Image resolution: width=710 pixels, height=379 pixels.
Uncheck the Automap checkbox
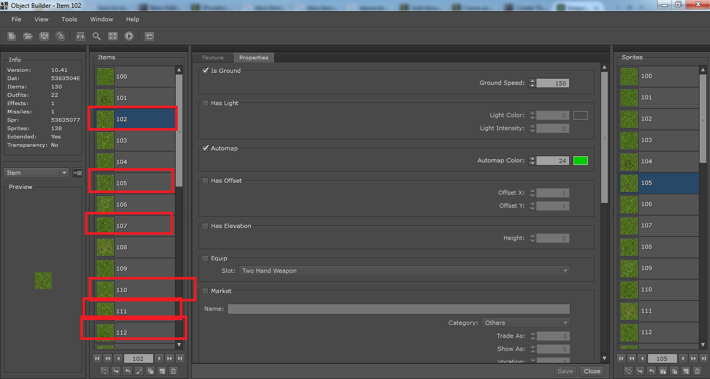[x=205, y=148]
